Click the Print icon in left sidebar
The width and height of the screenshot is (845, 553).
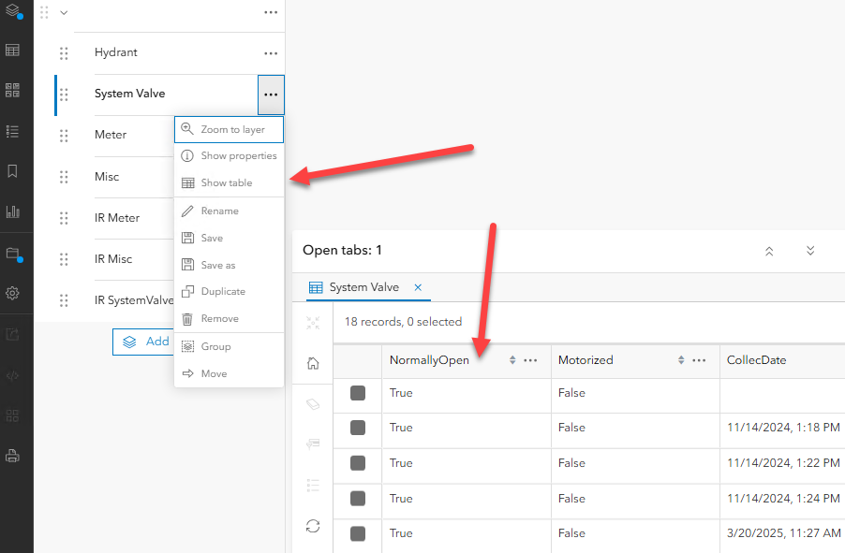click(x=13, y=456)
